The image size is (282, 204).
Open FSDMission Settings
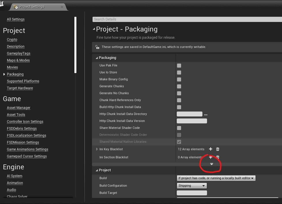(23, 142)
